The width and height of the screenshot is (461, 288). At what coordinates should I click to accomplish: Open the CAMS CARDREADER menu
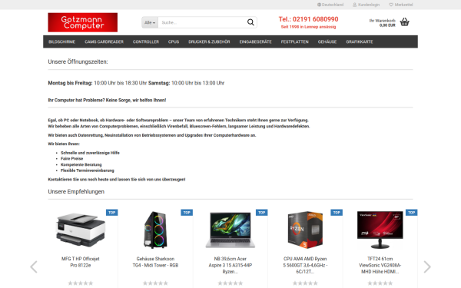104,41
